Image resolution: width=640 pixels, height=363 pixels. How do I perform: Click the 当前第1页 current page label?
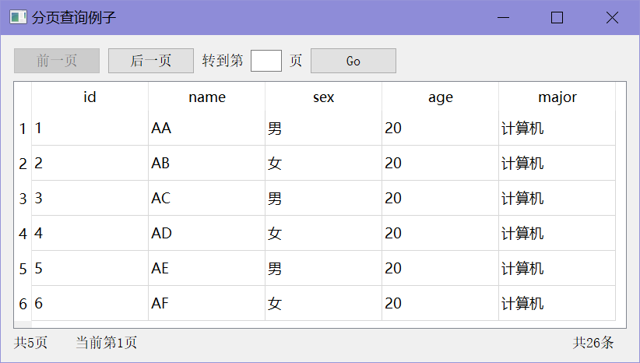pyautogui.click(x=107, y=343)
